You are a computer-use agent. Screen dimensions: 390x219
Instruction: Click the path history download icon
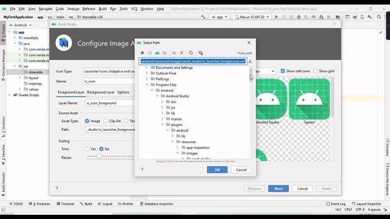point(250,61)
